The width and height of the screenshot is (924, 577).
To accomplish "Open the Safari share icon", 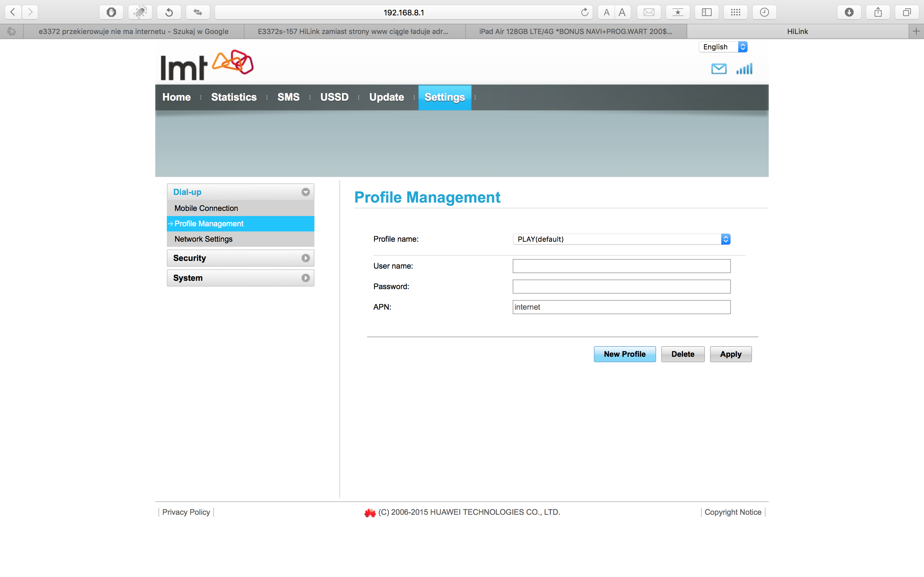I will (878, 12).
